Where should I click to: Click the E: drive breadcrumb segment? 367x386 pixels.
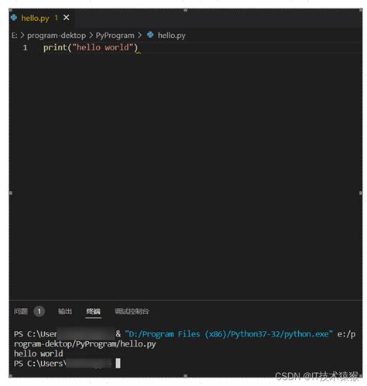[x=15, y=36]
